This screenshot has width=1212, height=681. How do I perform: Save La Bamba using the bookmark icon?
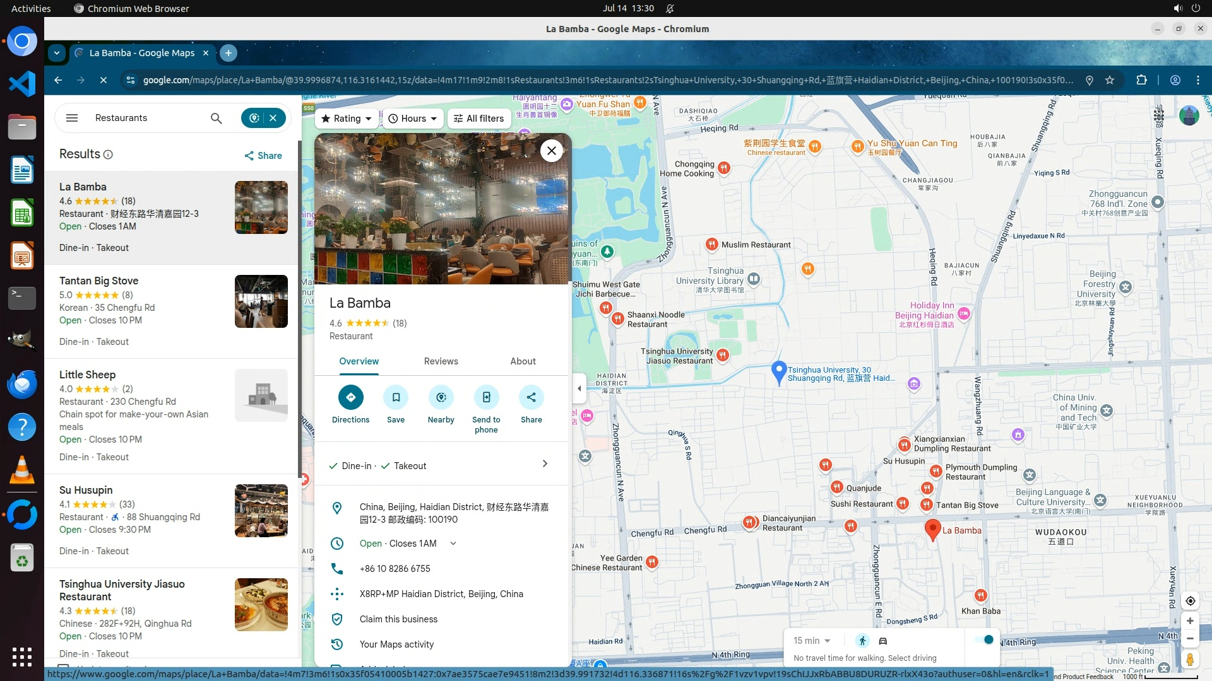[396, 397]
